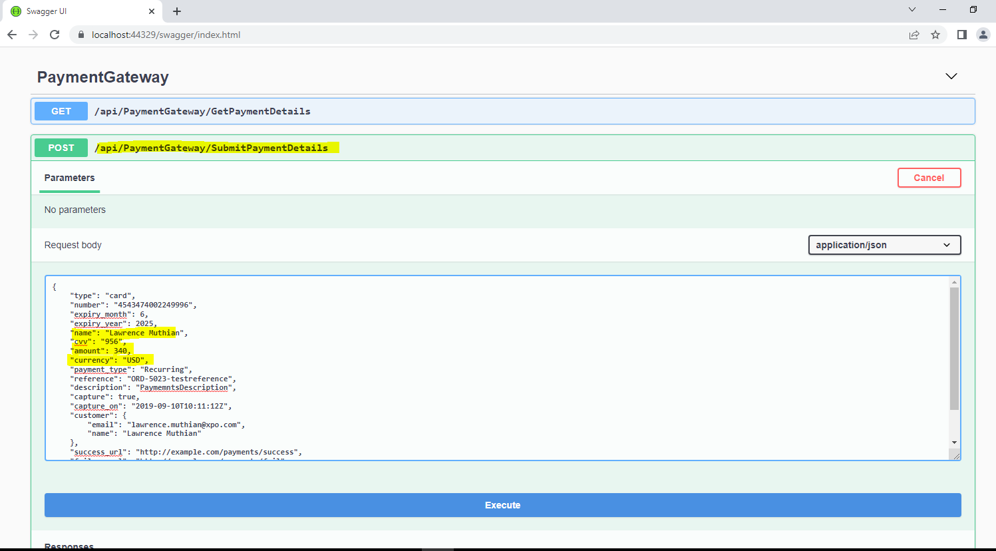
Task: Click the share icon in the toolbar
Action: click(914, 35)
